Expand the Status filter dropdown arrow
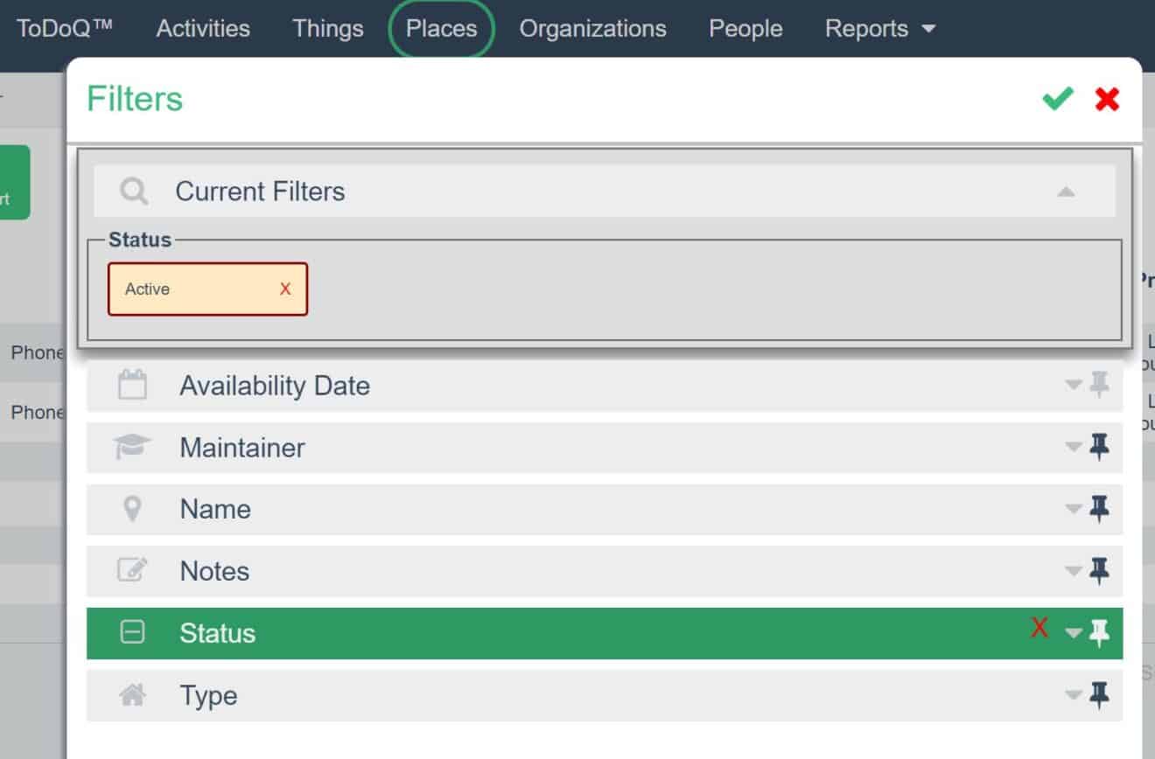The image size is (1155, 759). click(1074, 634)
